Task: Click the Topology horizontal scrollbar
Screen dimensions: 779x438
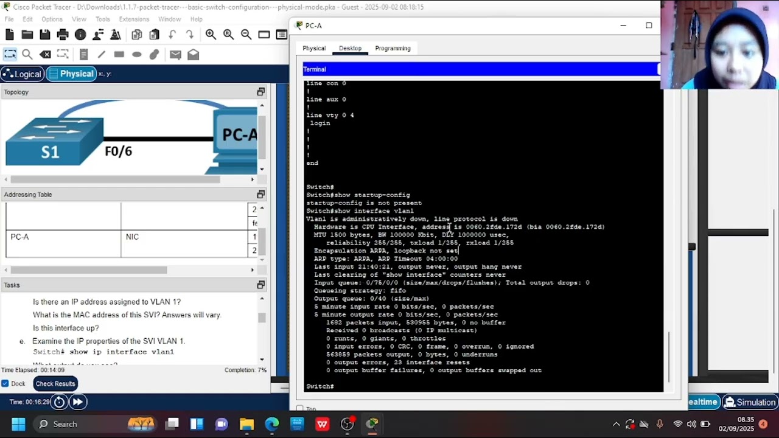Action: coord(115,179)
